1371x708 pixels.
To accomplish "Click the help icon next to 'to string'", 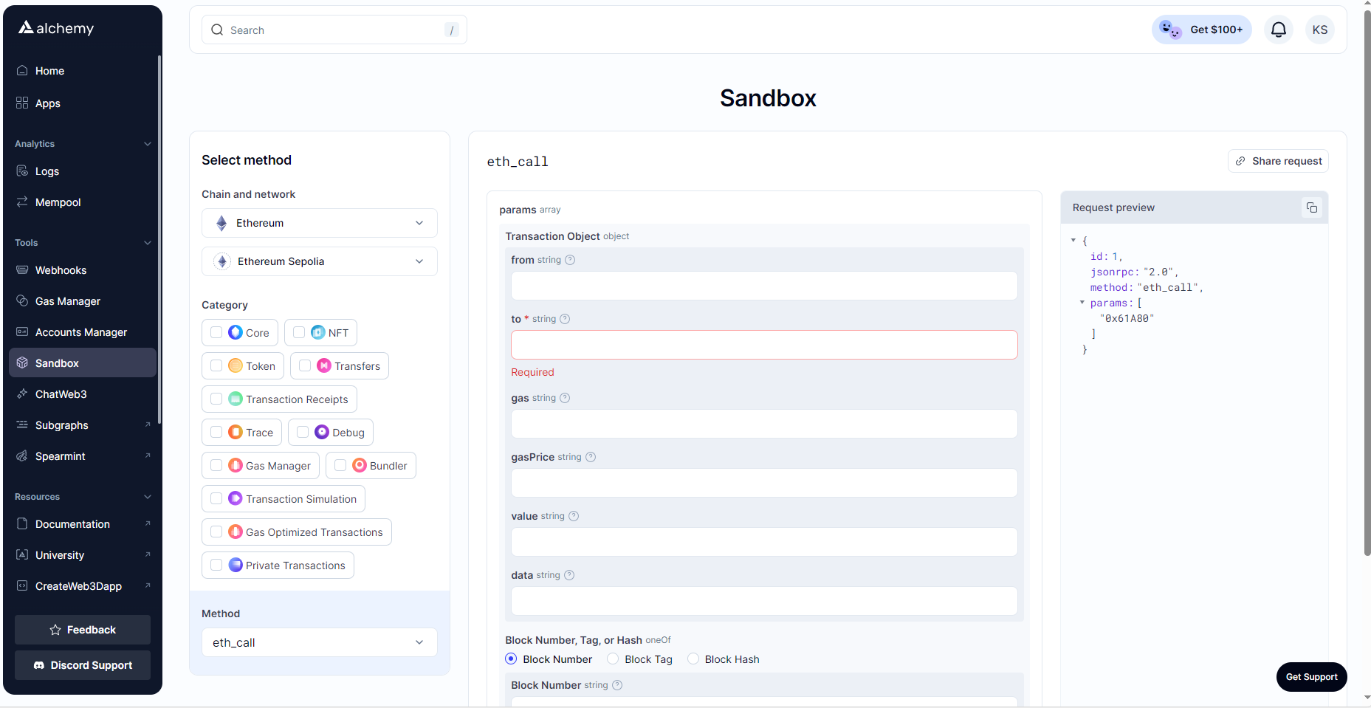I will pyautogui.click(x=565, y=319).
